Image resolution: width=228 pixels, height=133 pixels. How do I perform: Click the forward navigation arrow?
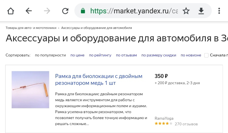[x=47, y=11]
